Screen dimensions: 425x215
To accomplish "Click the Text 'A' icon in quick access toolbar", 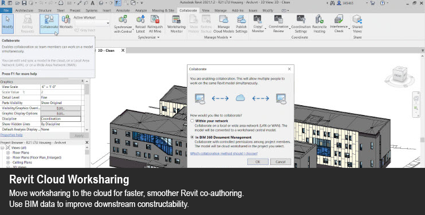I will 93,3.
